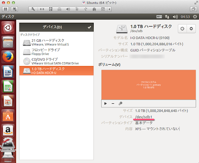The width and height of the screenshot is (199, 163).
Task: Enter Unity view with window icon
Action: [194, 9]
